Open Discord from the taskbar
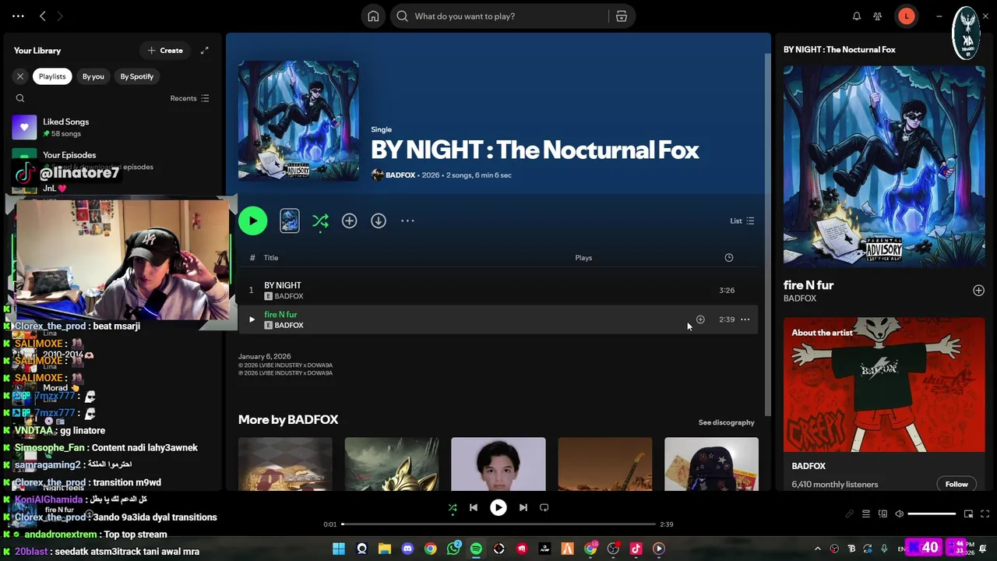997x561 pixels. pos(407,549)
